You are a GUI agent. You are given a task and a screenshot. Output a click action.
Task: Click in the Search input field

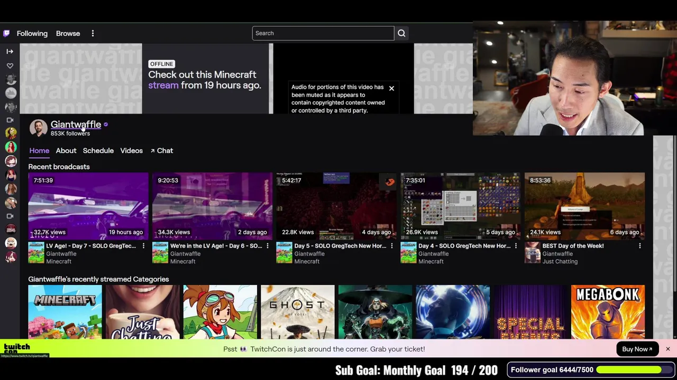coord(323,33)
